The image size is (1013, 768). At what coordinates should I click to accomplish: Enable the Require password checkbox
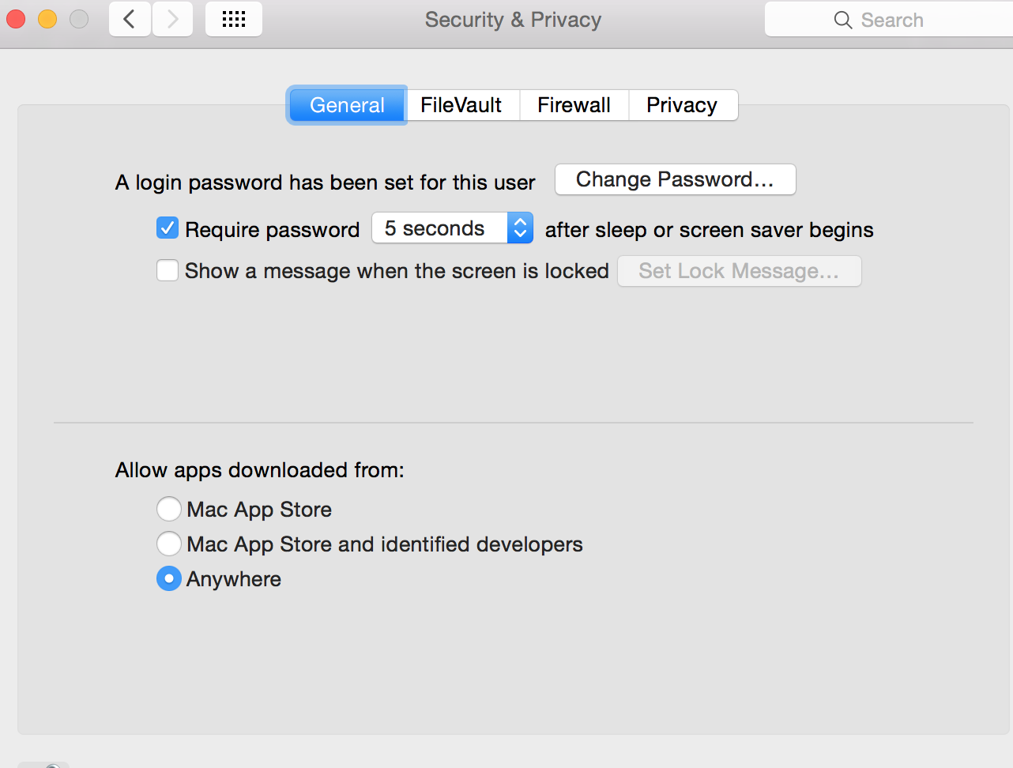click(x=167, y=228)
